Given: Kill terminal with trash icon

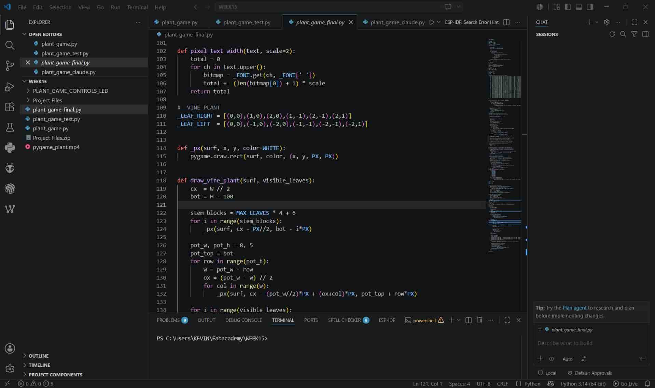Looking at the screenshot, I should 479,320.
